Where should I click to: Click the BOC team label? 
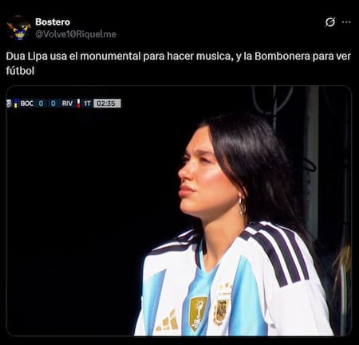pos(27,104)
